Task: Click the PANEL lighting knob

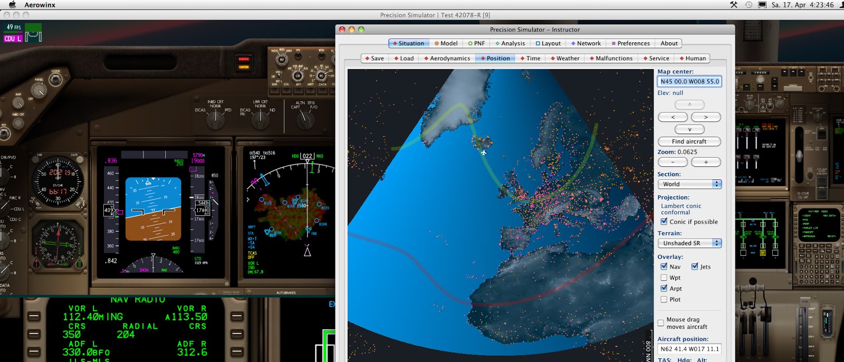Action: (39, 90)
